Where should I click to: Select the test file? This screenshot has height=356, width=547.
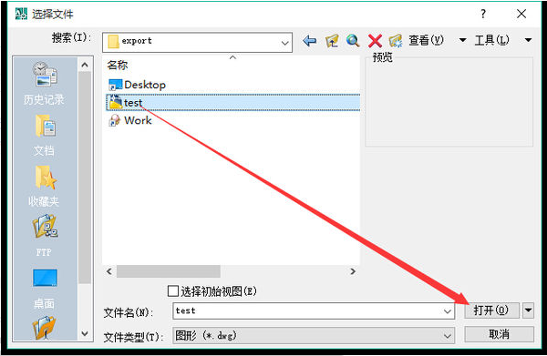pos(232,103)
